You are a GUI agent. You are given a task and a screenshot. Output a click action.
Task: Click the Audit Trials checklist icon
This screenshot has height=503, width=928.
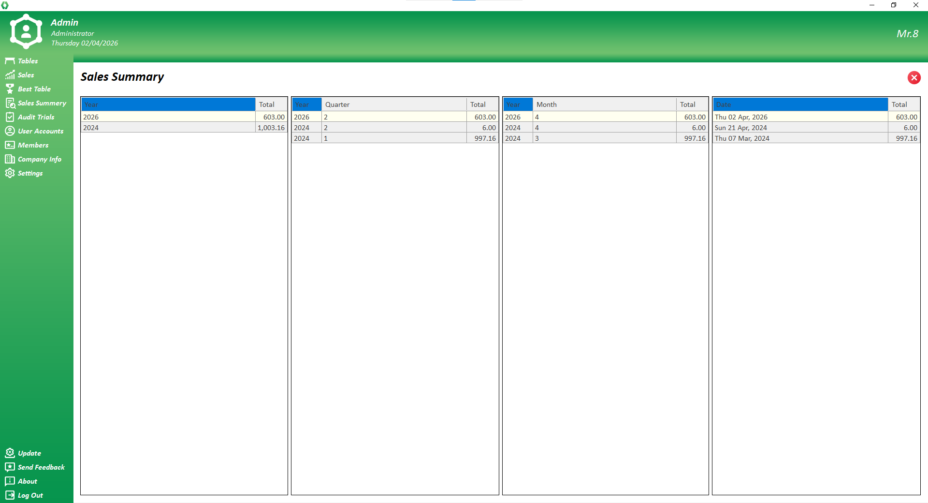click(10, 117)
